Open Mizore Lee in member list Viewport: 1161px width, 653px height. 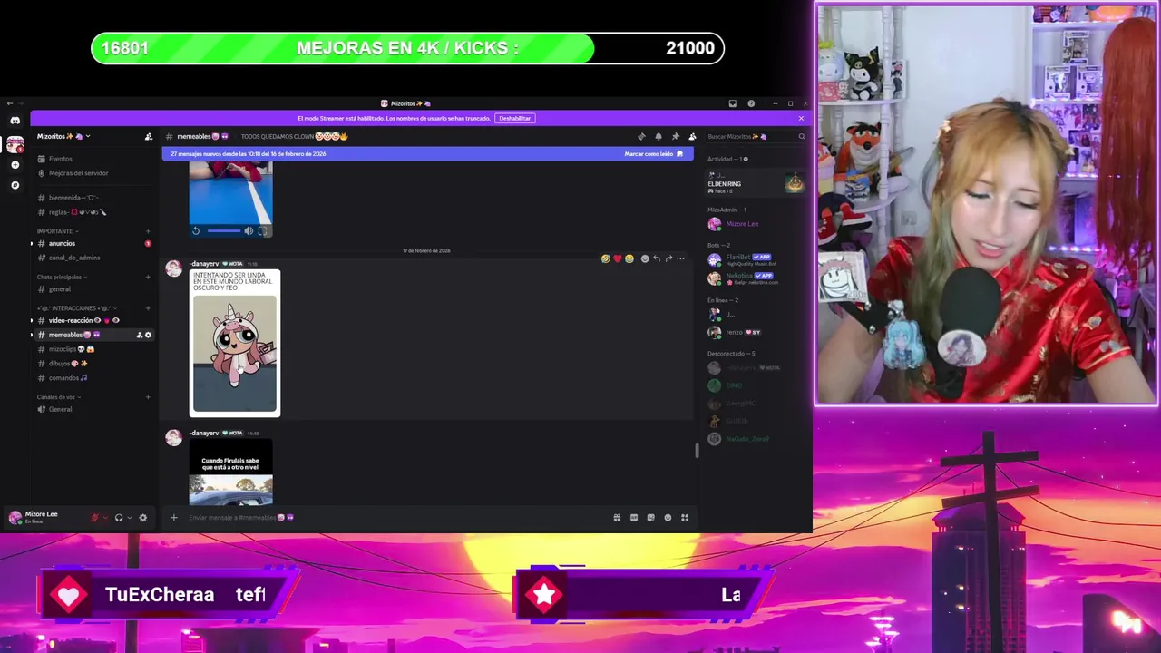coord(756,224)
